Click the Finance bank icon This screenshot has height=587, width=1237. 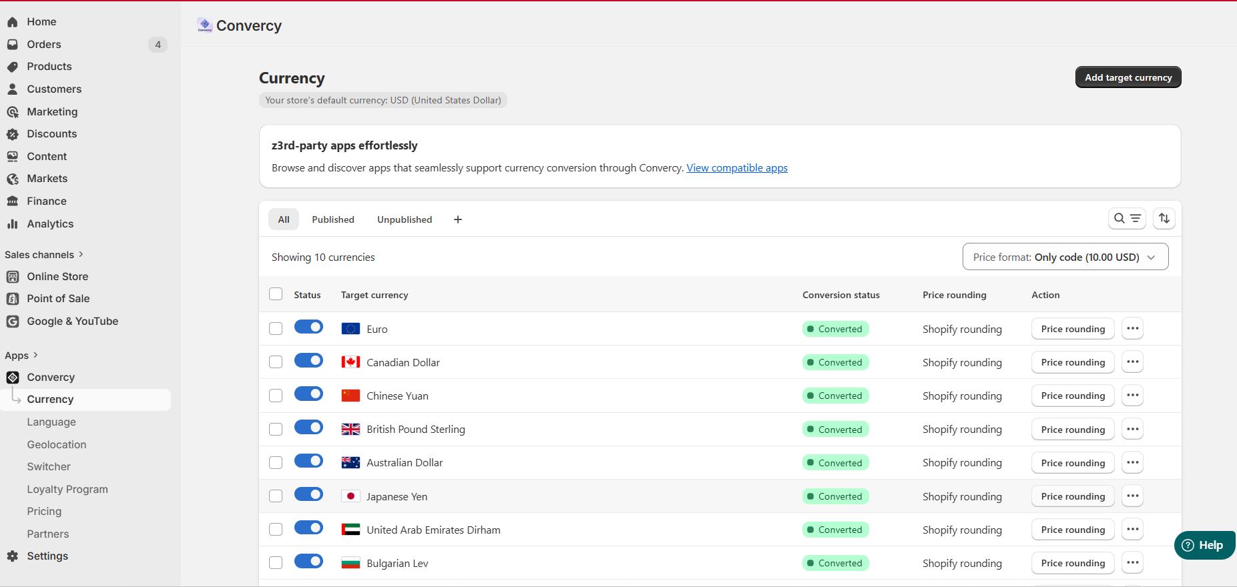12,201
